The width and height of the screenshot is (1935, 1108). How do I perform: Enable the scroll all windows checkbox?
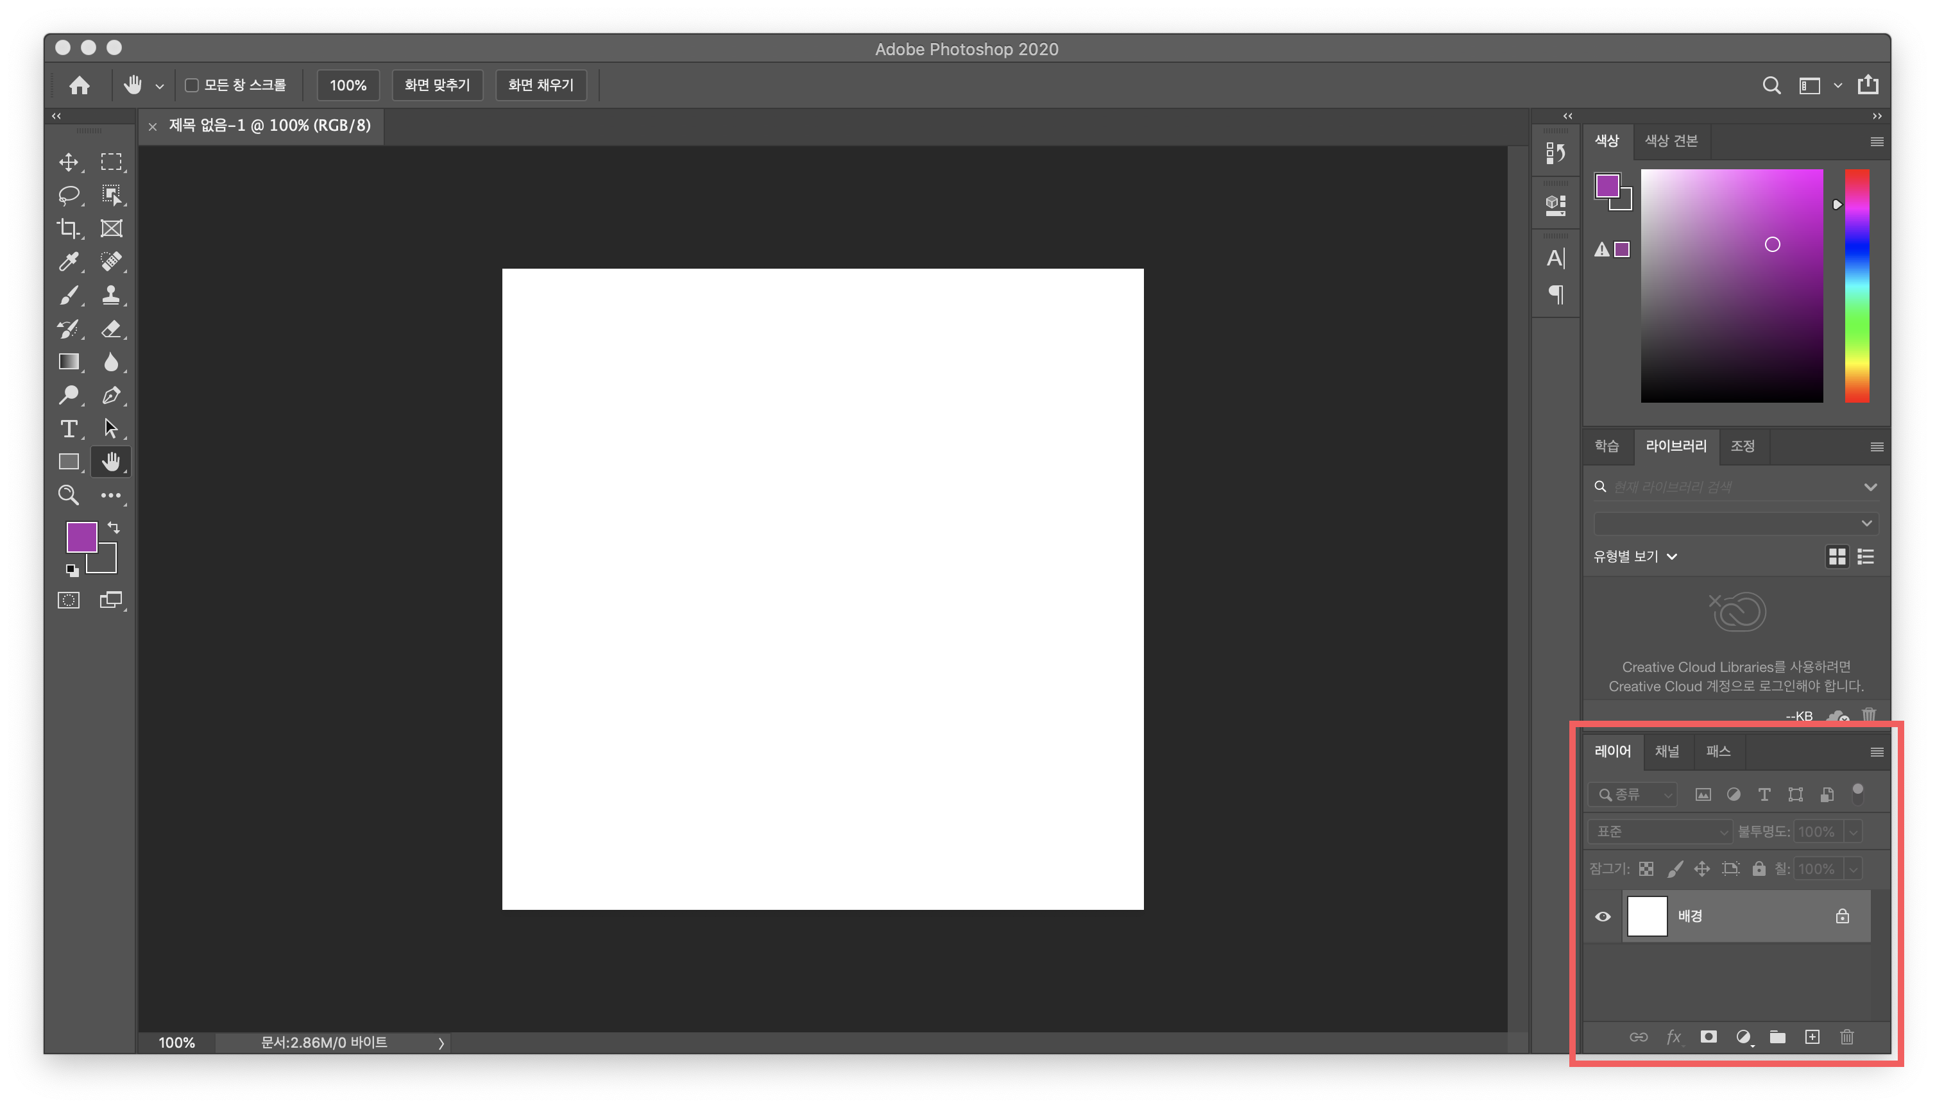[192, 85]
